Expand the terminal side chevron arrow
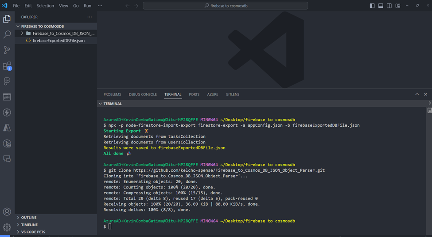Viewport: 432px width, 237px height. click(429, 103)
